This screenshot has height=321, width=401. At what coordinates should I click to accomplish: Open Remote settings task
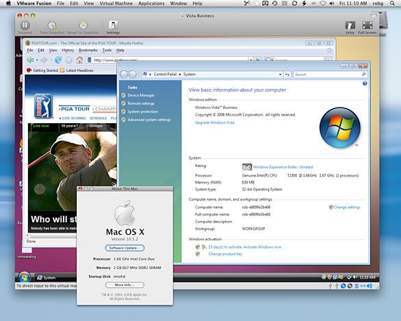coord(141,103)
